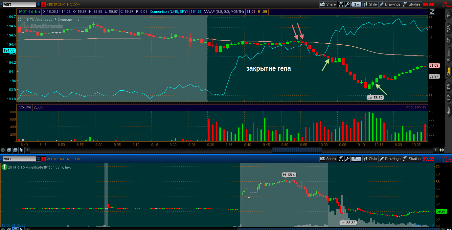
Task: Click the 61.09 price axis label
Action: pyautogui.click(x=434, y=65)
